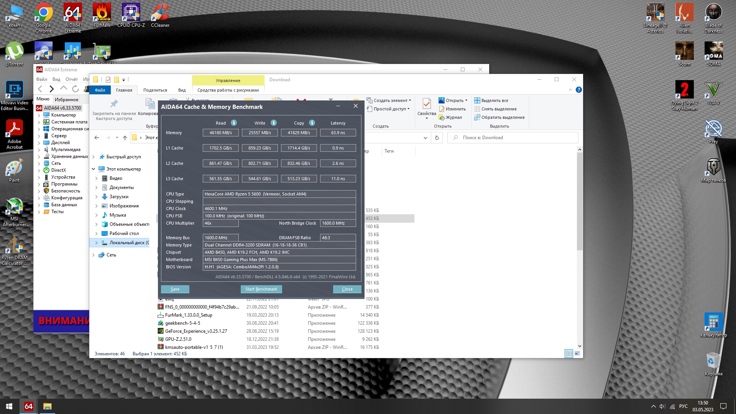Expand the Системная плата node in AIDA64
Screen dimensions: 736x414
(39, 122)
